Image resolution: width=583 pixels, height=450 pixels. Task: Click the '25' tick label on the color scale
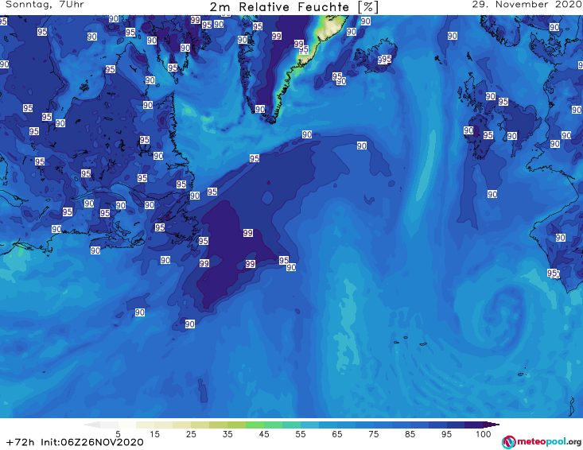click(x=191, y=433)
